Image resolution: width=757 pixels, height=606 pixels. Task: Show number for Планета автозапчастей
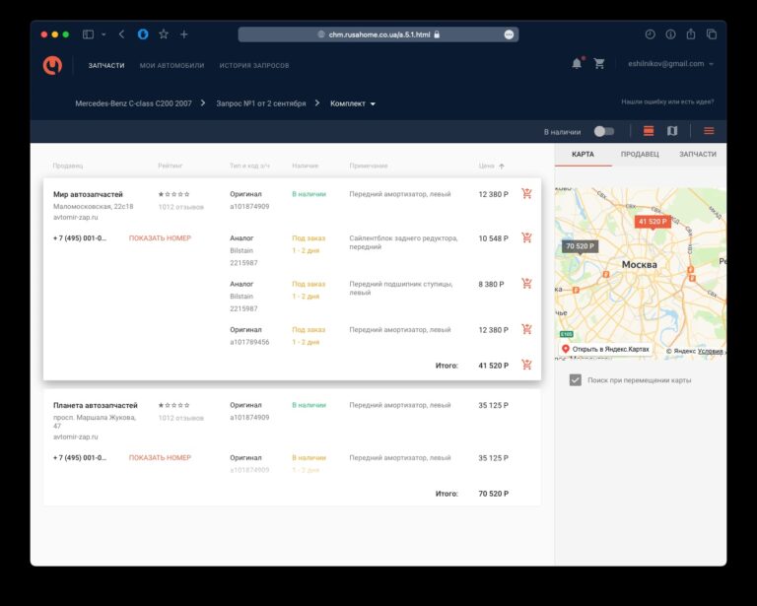tap(160, 458)
